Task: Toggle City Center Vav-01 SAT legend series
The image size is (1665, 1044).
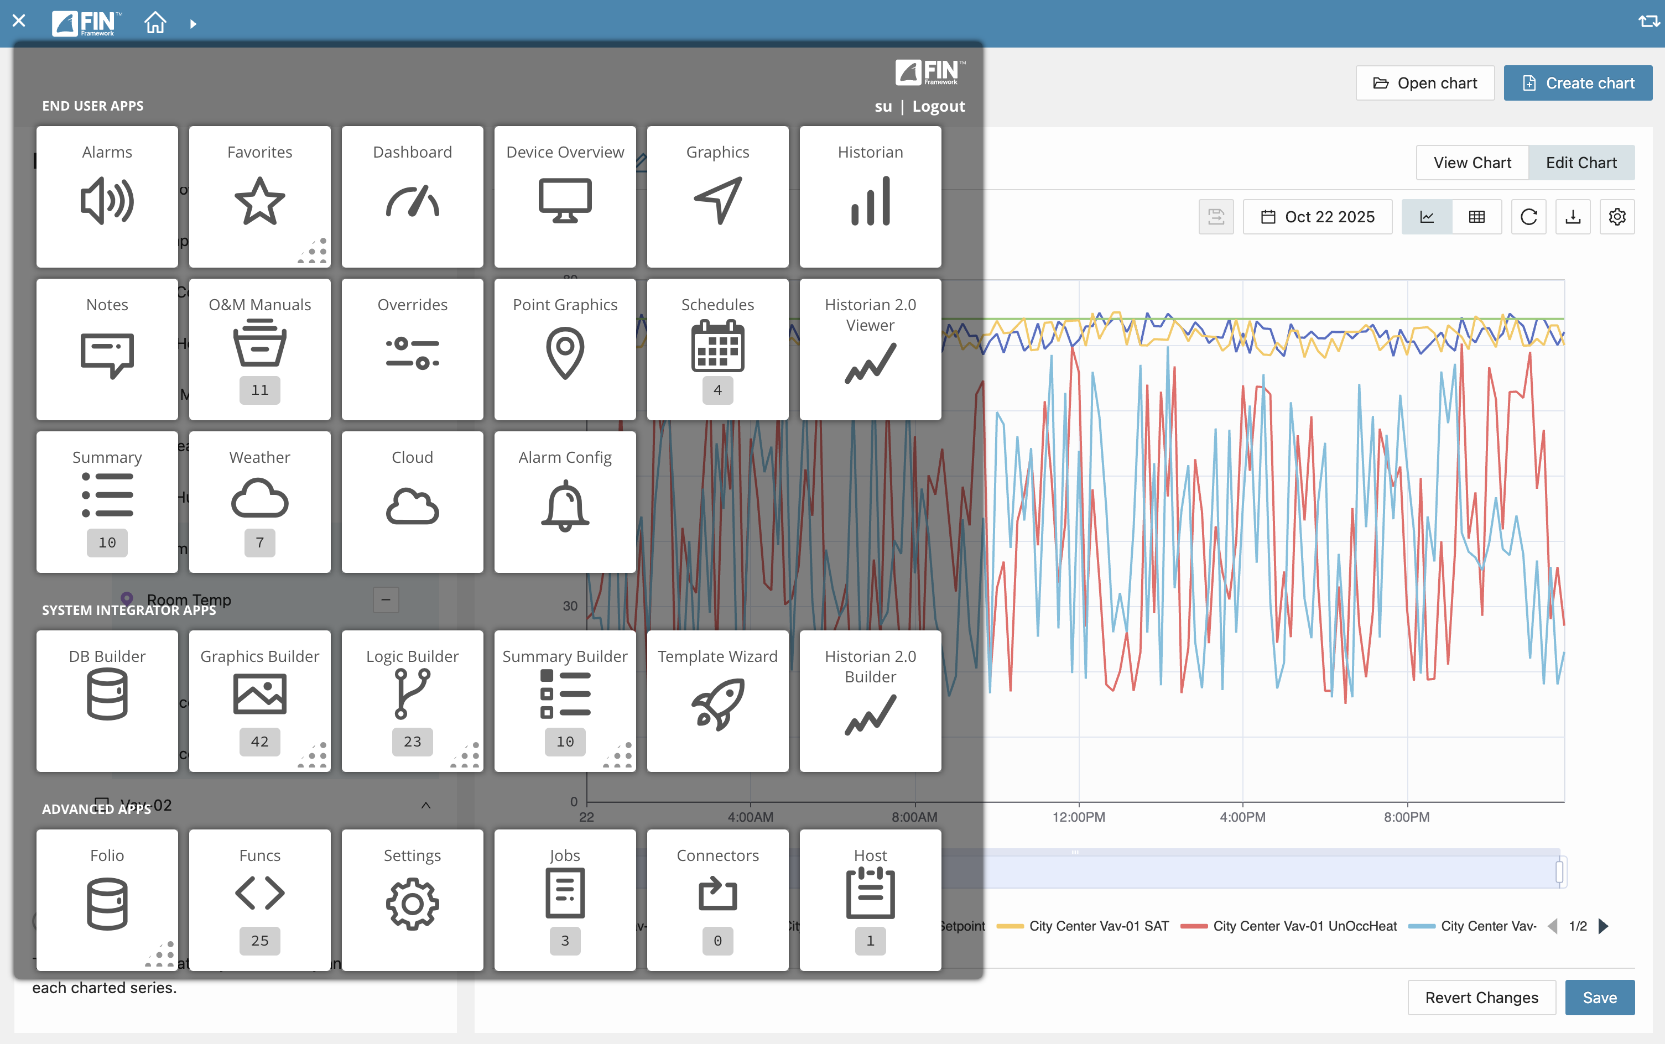Action: (1098, 926)
